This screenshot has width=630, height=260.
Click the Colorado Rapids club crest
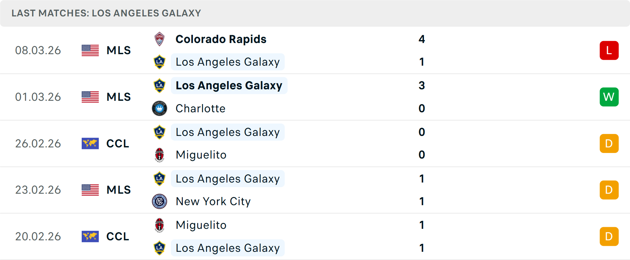coord(160,39)
